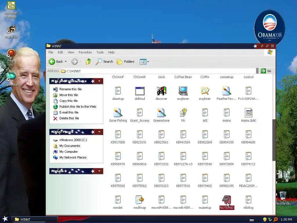Collapse the File and Folder Tasks panel

pos(99,81)
